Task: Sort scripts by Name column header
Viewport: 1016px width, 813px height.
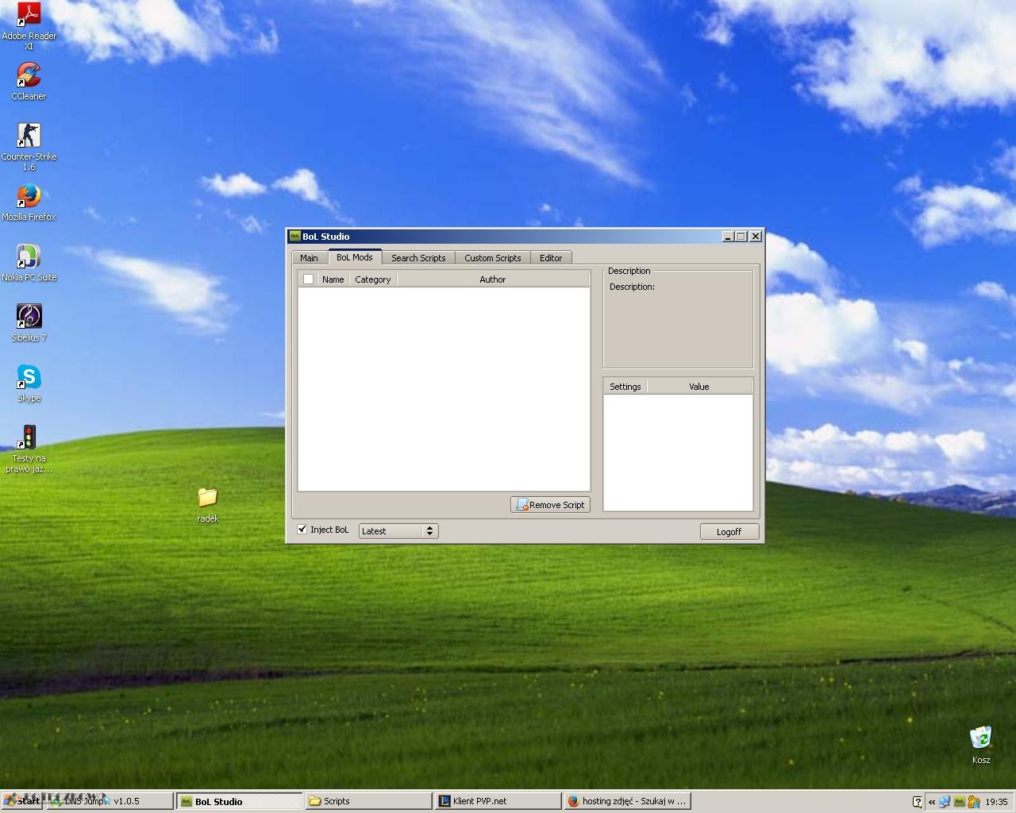Action: coord(333,279)
